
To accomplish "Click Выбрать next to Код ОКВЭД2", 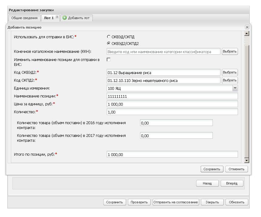I will [x=230, y=73].
